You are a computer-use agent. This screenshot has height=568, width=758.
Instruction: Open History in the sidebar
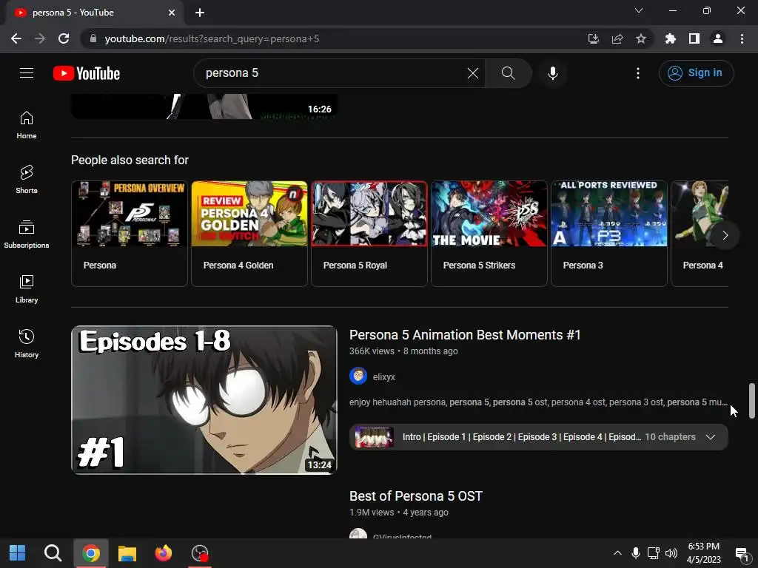pyautogui.click(x=27, y=343)
